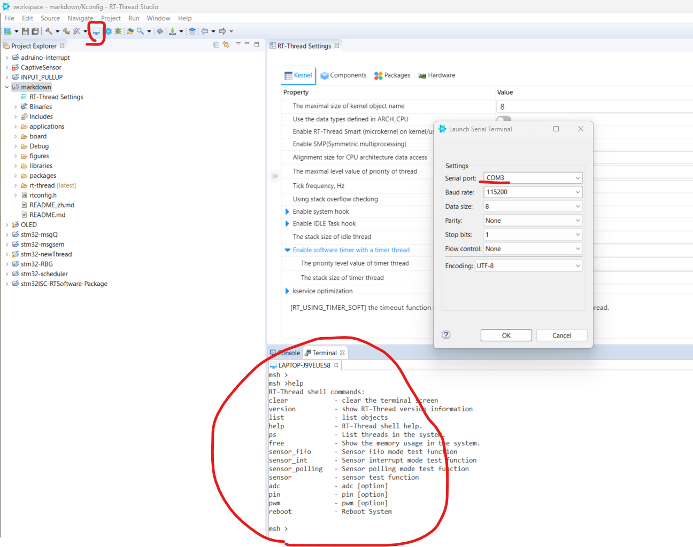The image size is (693, 547).
Task: Click the Collapse All icon in Project Explorer
Action: pos(216,45)
